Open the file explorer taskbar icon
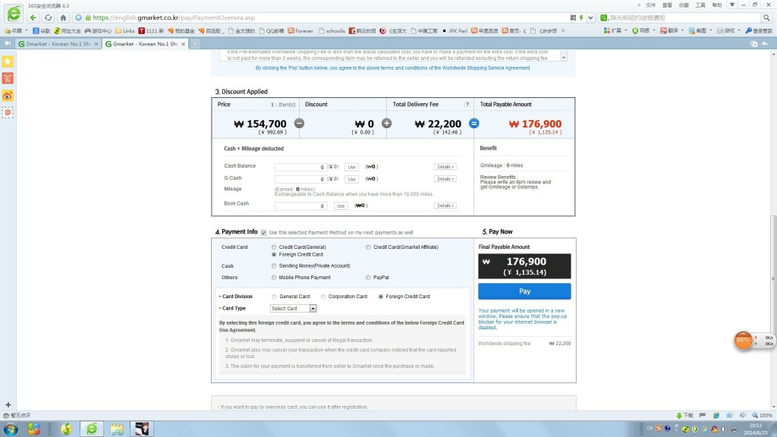Screen dimensions: 777x437 pyautogui.click(x=117, y=429)
